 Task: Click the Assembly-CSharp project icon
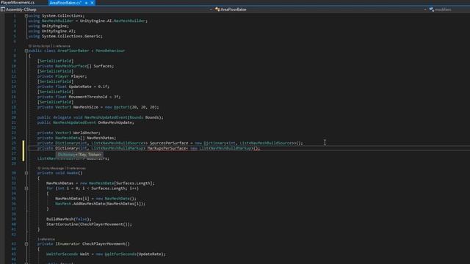(3, 10)
